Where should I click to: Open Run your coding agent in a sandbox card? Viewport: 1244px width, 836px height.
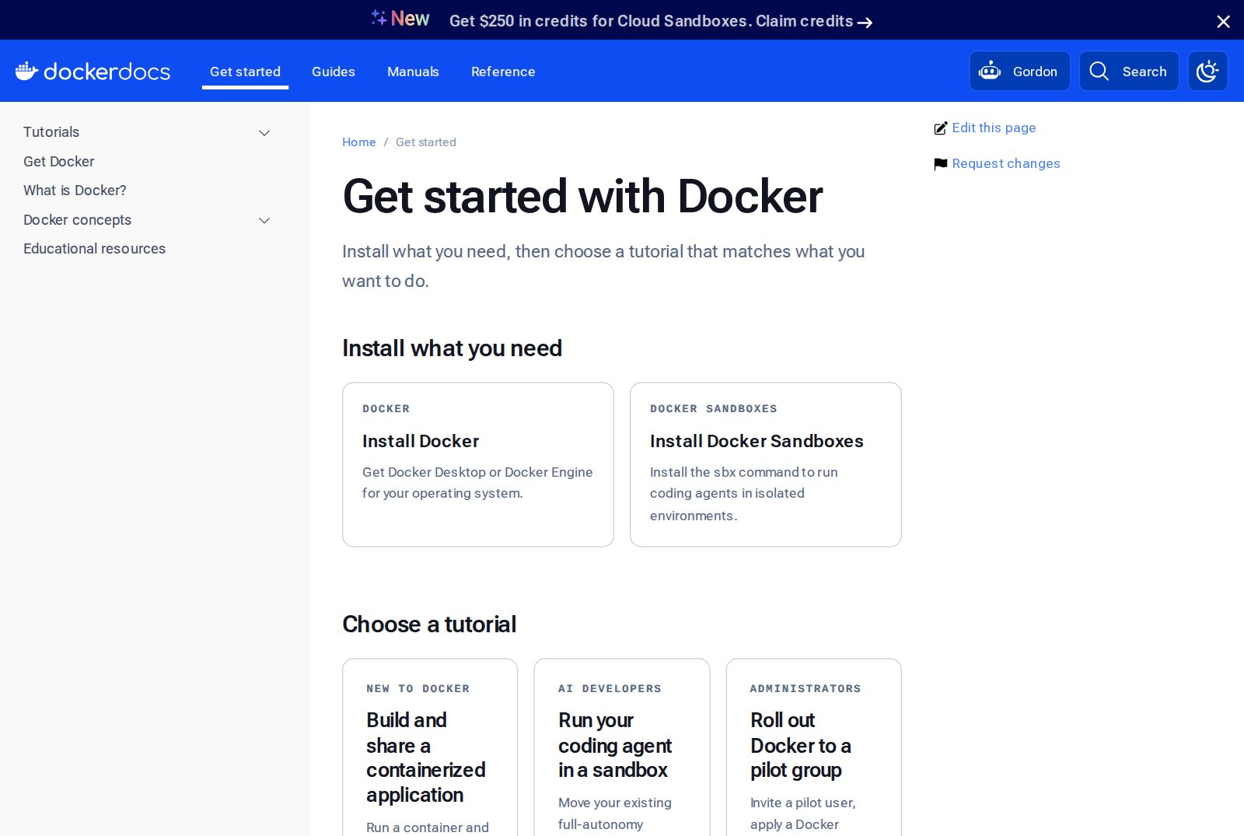pos(622,747)
